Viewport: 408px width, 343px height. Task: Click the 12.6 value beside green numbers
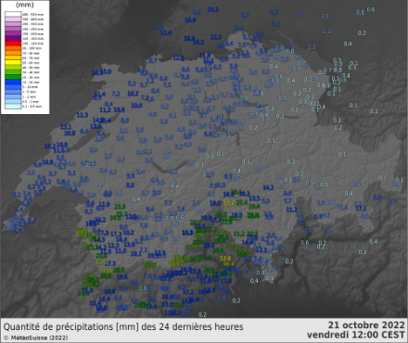[131, 216]
